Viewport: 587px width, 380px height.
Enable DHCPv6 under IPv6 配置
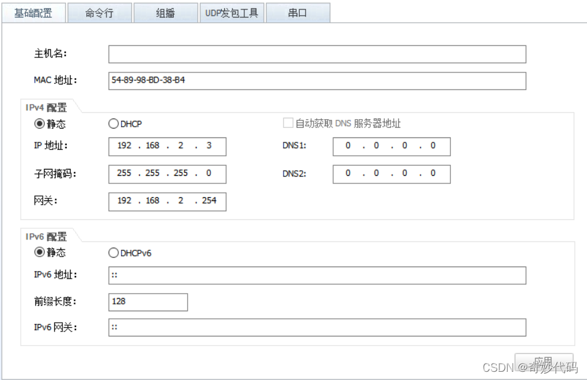[x=113, y=252]
